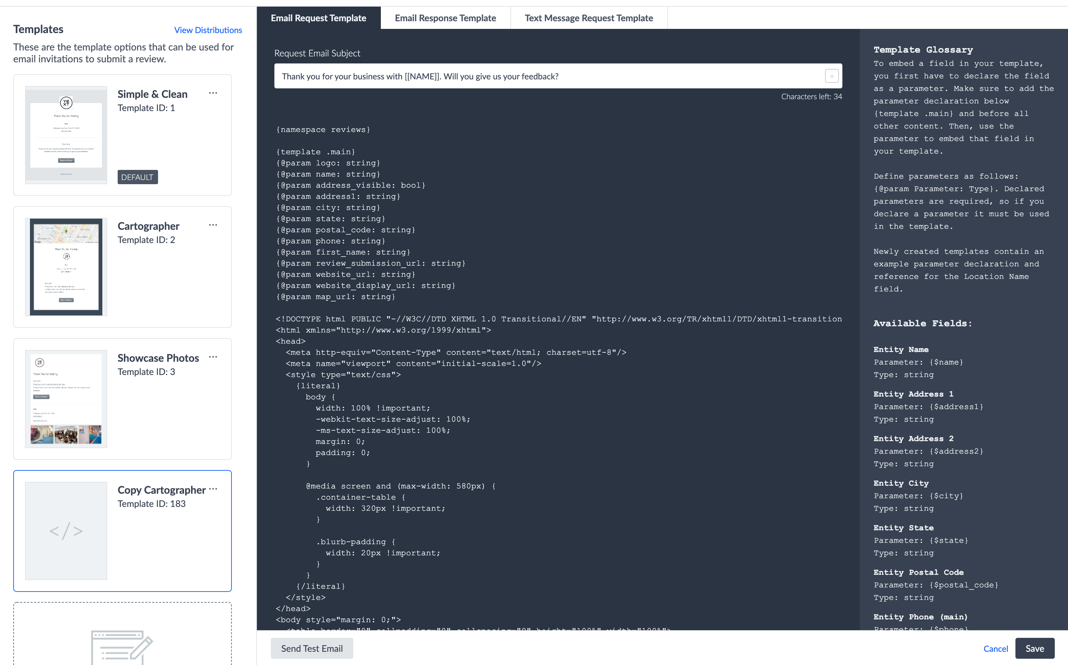Switch to Text Message Request Template tab
Image resolution: width=1068 pixels, height=665 pixels.
point(589,18)
